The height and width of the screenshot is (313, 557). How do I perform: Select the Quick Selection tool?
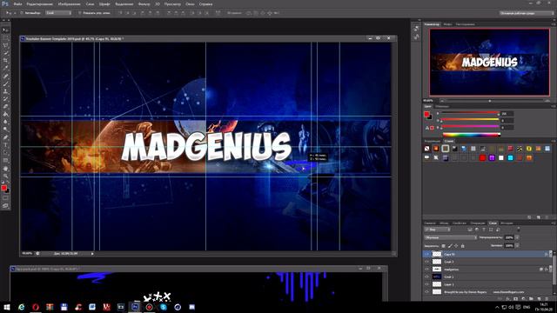(5, 53)
